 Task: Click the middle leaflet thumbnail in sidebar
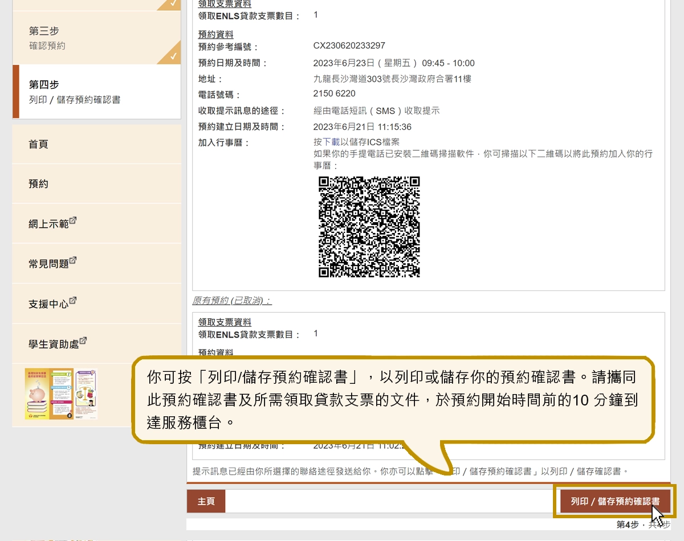(x=62, y=393)
